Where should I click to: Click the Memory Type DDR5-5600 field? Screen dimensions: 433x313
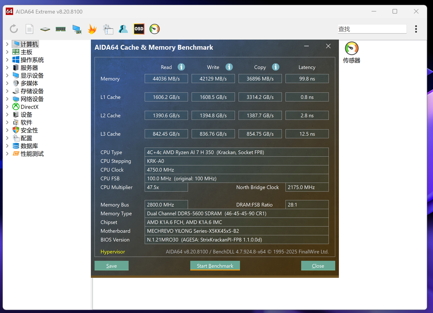click(236, 214)
